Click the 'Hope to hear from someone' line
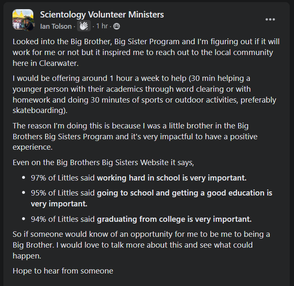The image size is (294, 286). (63, 271)
